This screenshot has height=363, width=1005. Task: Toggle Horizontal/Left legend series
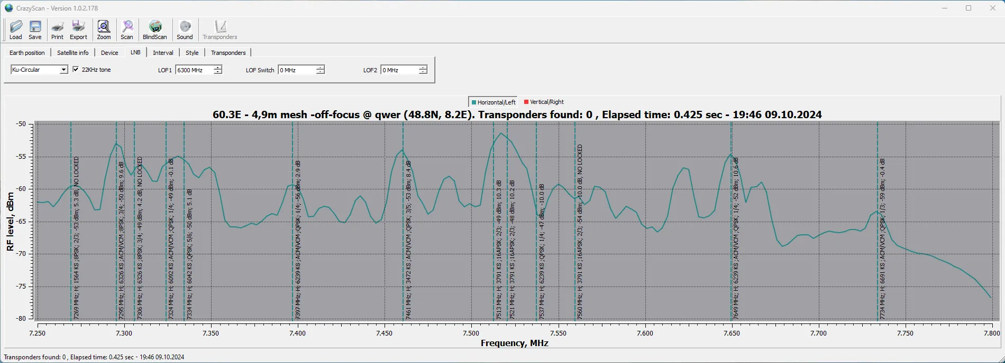pyautogui.click(x=493, y=102)
